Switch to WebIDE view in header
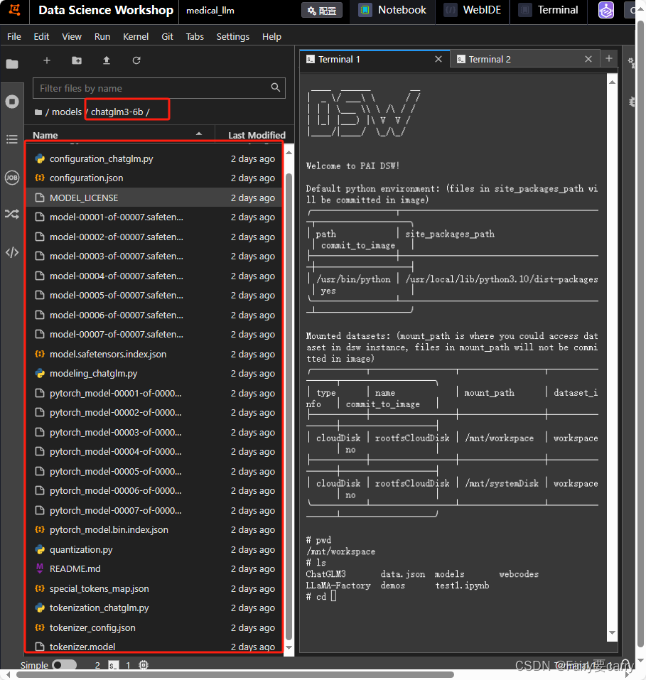Screen dimensions: 646x680 pos(473,10)
